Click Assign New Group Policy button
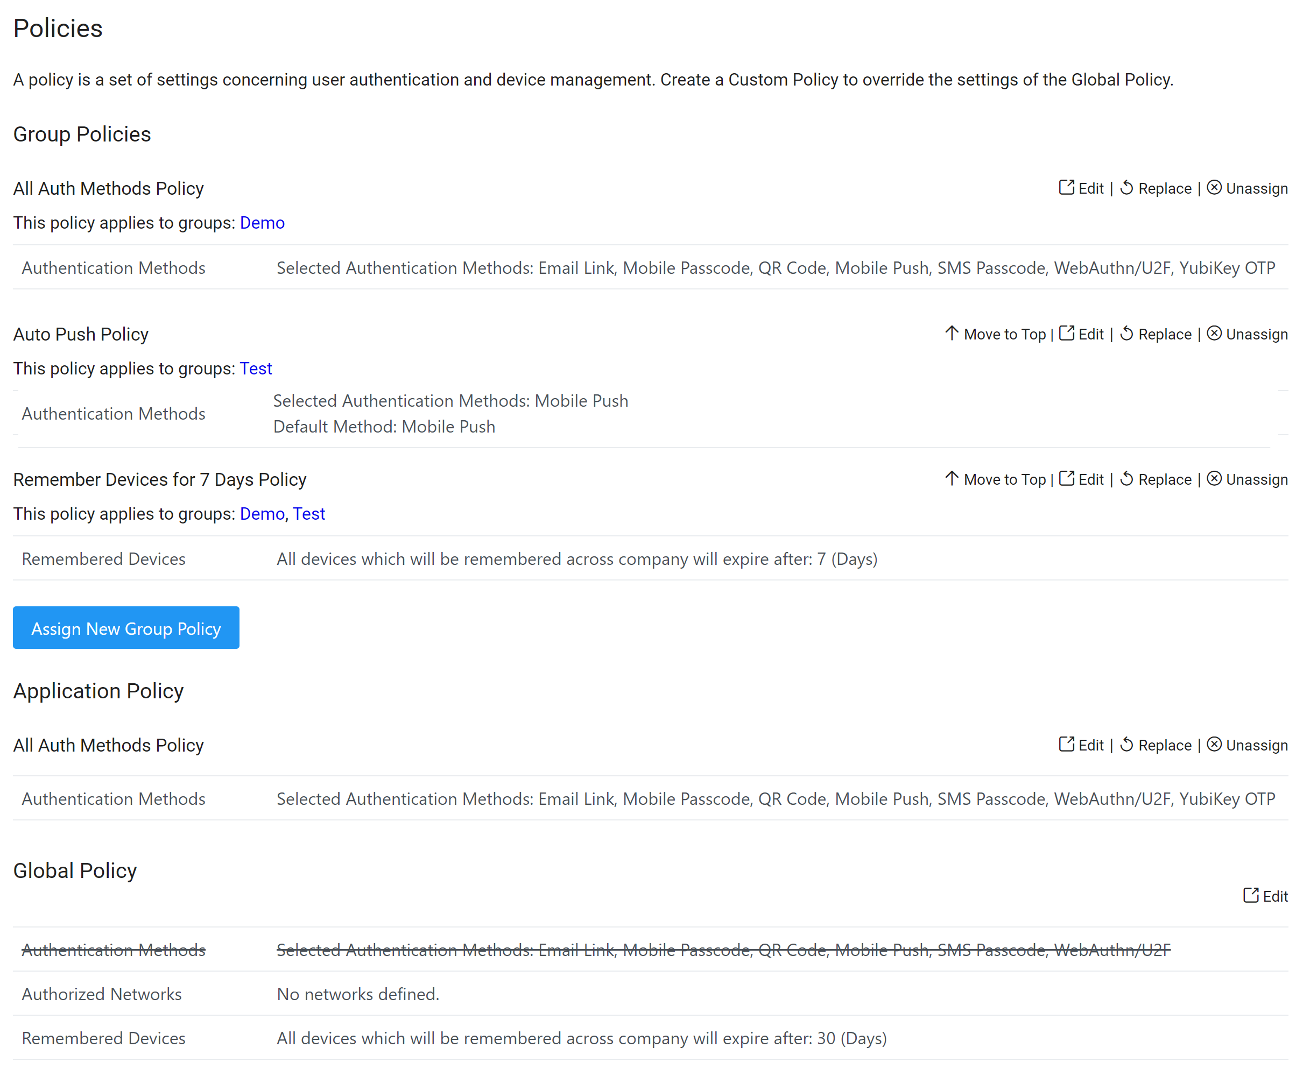The image size is (1303, 1069). coord(126,628)
